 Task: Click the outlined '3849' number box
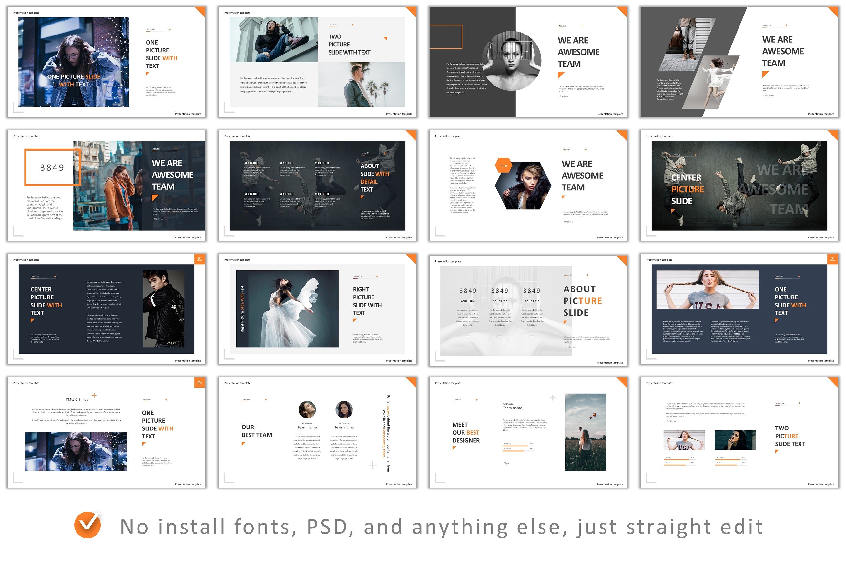tap(52, 167)
